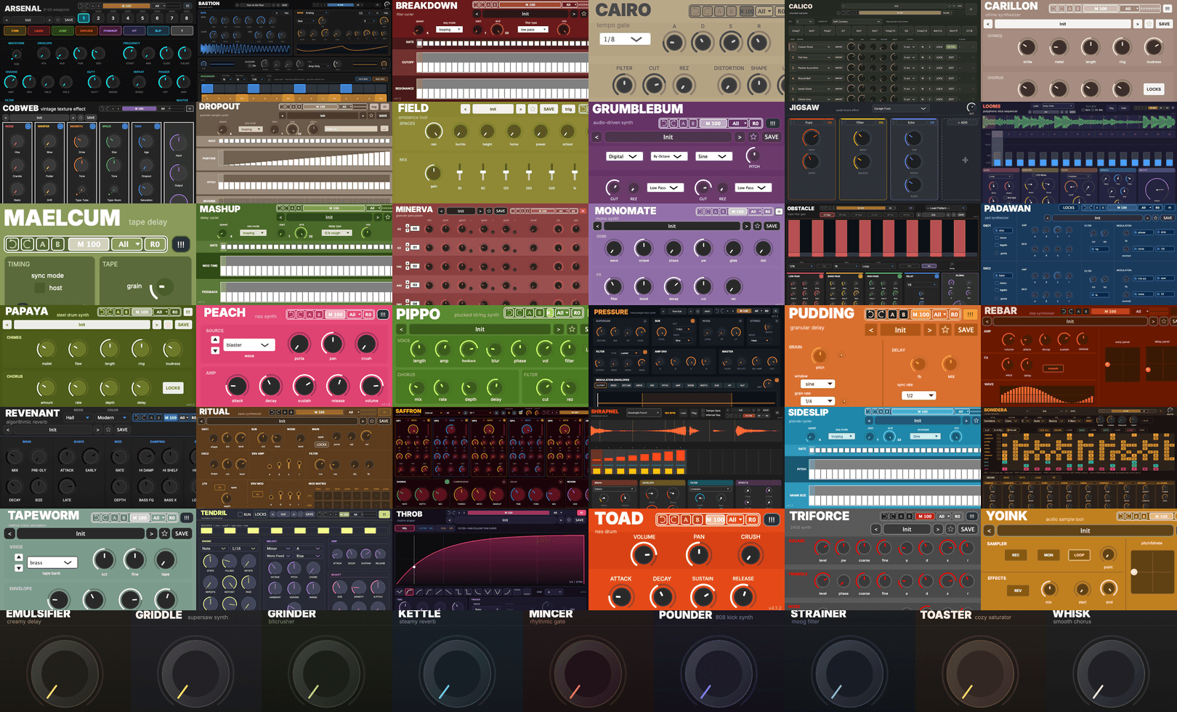Screen dimensions: 1177x712
Task: Select the LASER preset tab in Arsenal
Action: coord(39,31)
